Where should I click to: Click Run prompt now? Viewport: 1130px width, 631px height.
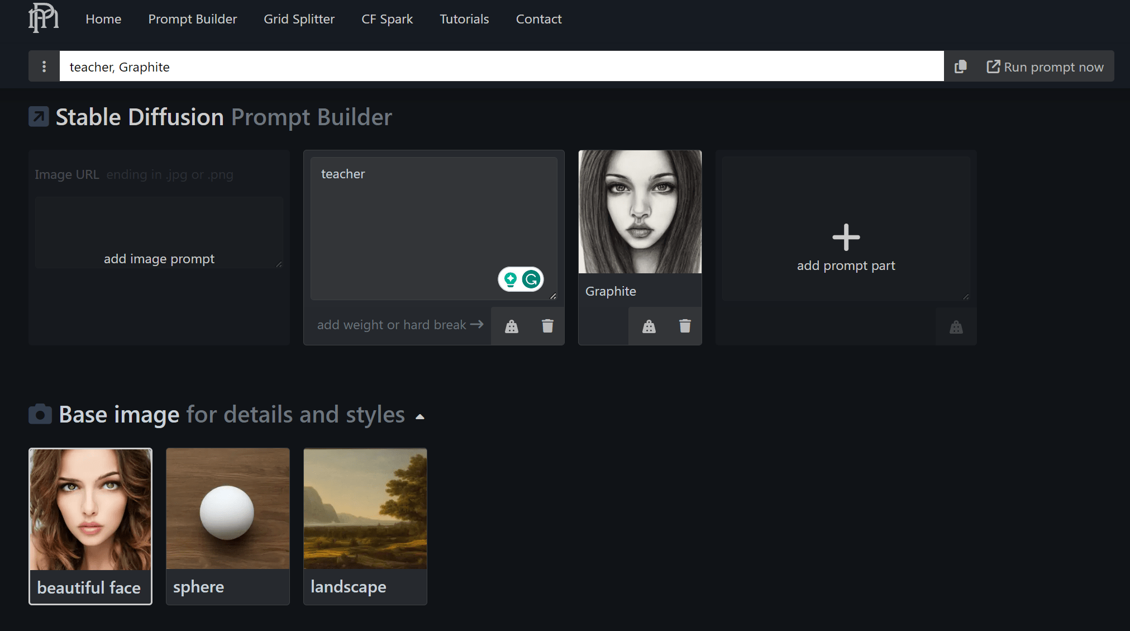tap(1045, 67)
